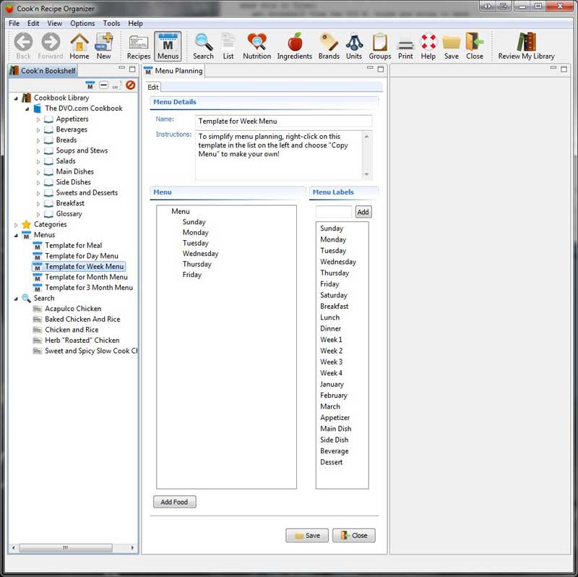This screenshot has width=578, height=577.
Task: Expand the Categories node
Action: coord(16,225)
